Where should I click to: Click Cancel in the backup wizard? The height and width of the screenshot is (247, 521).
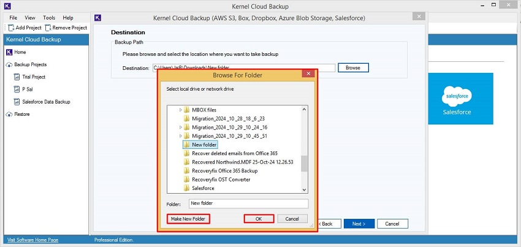click(x=392, y=224)
